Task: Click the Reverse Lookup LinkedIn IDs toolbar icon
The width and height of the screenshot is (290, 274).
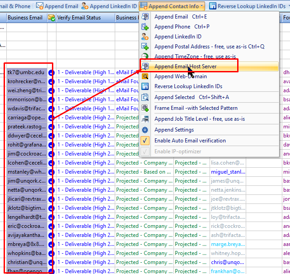Action: [x=212, y=6]
